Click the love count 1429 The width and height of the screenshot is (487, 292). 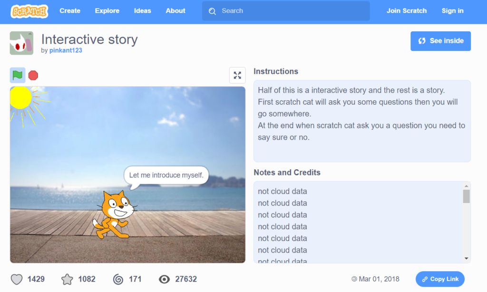[36, 279]
